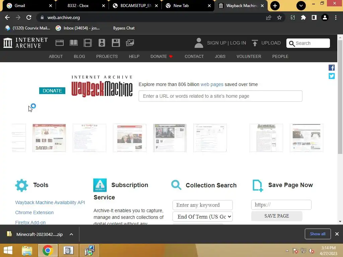Viewport: 343px width, 257px height.
Task: Open the CONTACT menu item
Action: coord(194,56)
